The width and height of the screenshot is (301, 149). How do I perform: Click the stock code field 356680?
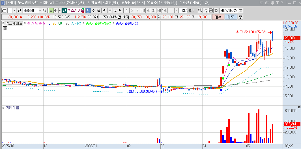(x=30, y=10)
